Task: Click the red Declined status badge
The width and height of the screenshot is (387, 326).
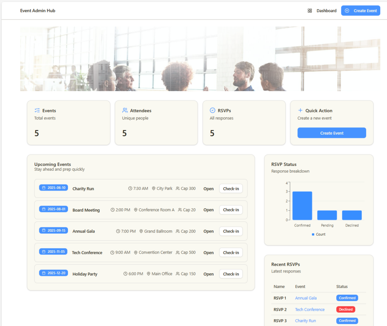Action: point(345,309)
